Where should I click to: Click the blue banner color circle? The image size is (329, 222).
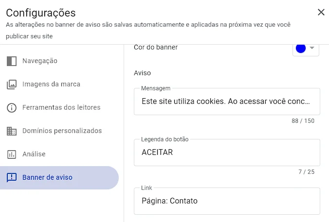tap(301, 48)
